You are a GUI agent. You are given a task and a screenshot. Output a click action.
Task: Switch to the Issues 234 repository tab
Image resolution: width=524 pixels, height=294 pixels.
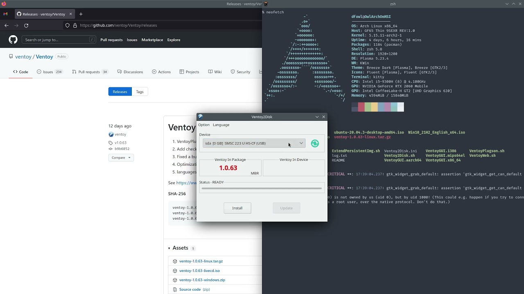coord(50,72)
